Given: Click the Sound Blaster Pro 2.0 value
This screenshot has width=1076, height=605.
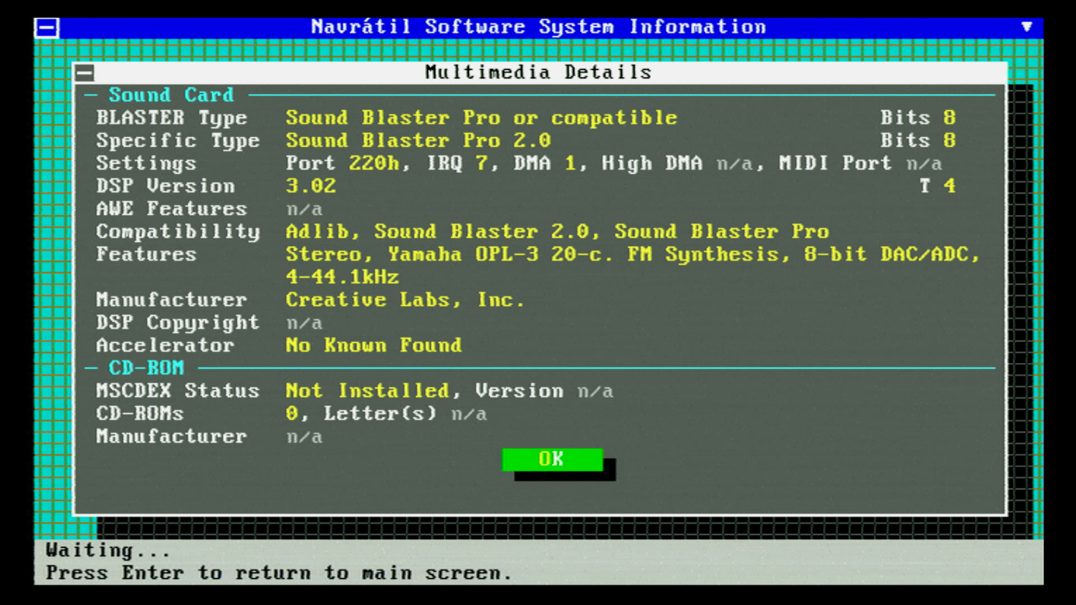Looking at the screenshot, I should coord(418,140).
